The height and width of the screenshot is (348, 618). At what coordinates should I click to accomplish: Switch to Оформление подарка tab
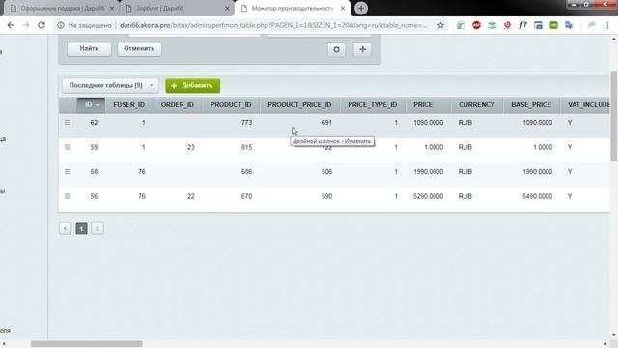[62, 8]
